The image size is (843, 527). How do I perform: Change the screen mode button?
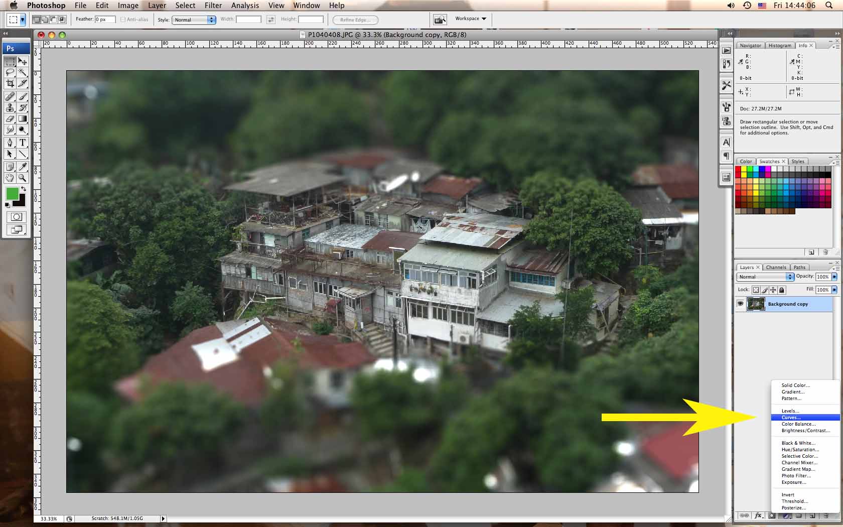(x=16, y=230)
